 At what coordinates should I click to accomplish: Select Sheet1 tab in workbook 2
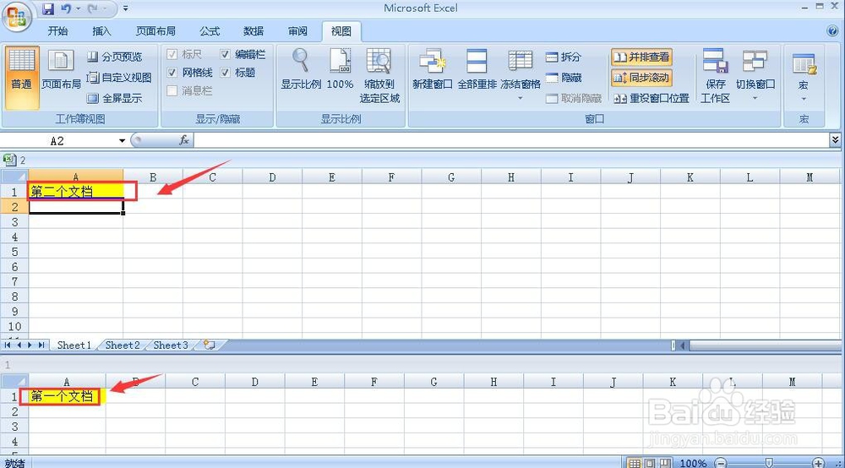(x=74, y=346)
